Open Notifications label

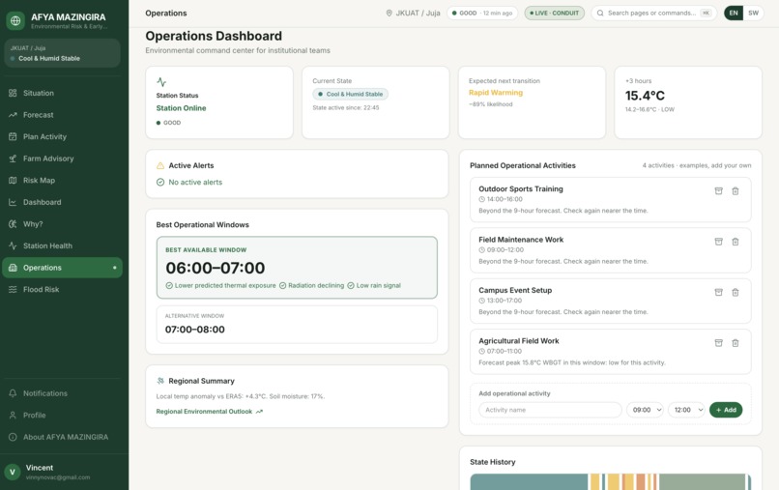click(x=45, y=393)
